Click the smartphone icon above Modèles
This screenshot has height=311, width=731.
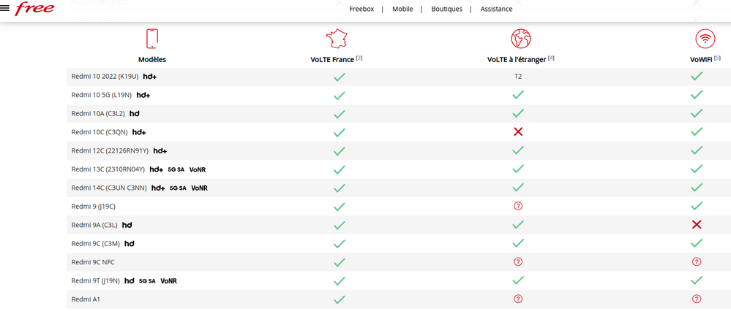click(152, 39)
